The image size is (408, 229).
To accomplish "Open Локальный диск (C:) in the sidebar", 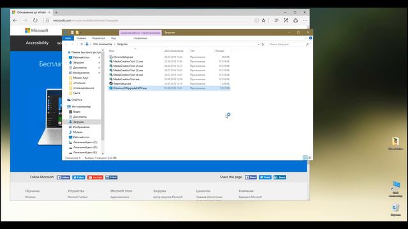I will click(x=85, y=142).
